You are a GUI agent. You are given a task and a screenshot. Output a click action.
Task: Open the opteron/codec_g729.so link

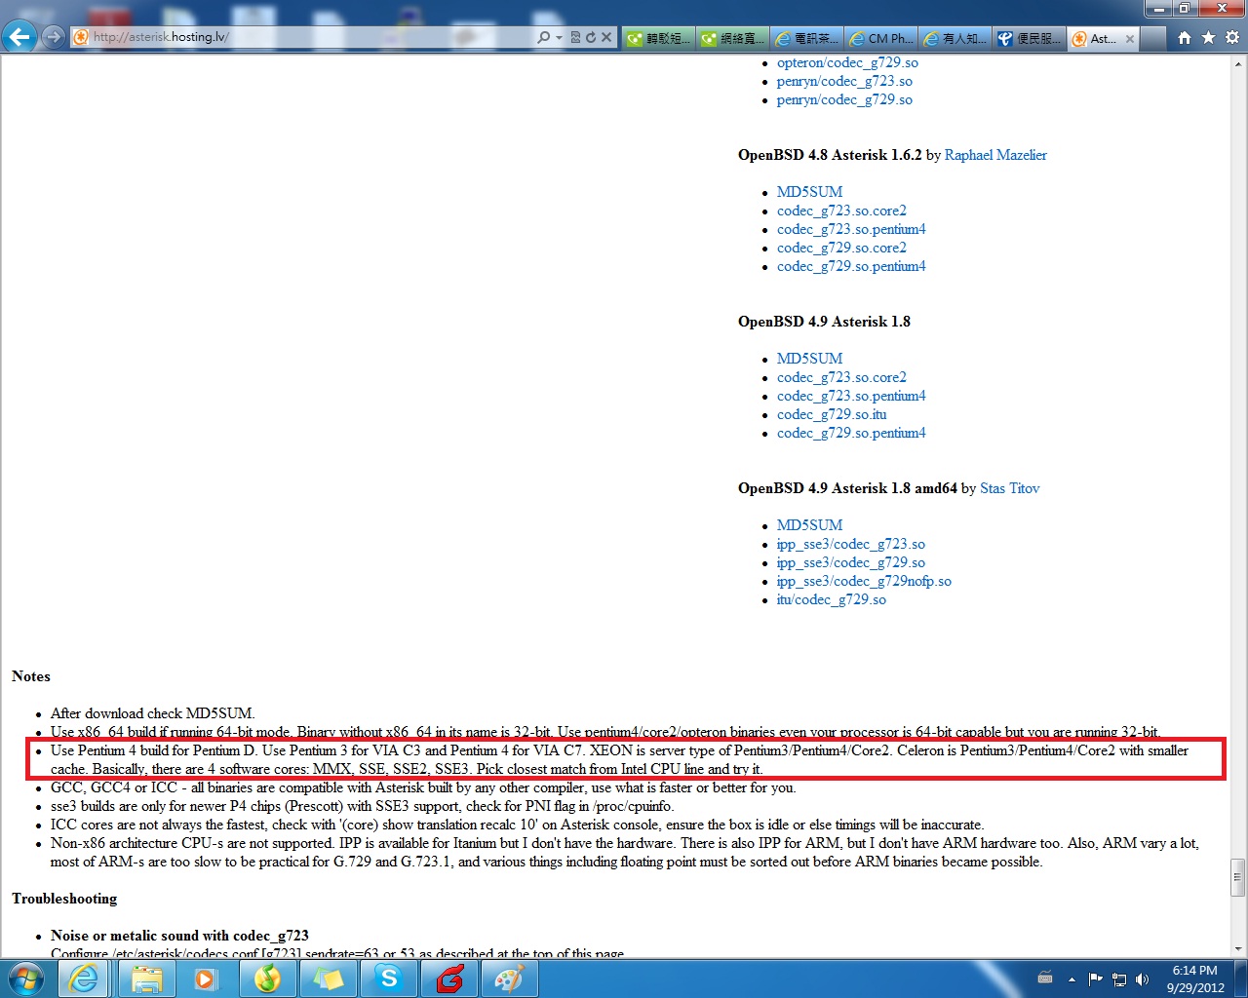847,62
